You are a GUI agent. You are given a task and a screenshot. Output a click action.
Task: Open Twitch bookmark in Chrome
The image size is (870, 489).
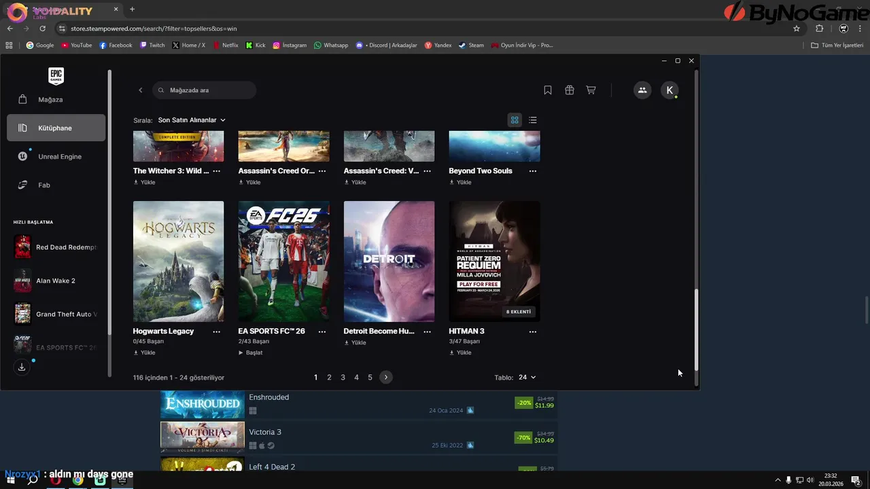click(x=152, y=46)
